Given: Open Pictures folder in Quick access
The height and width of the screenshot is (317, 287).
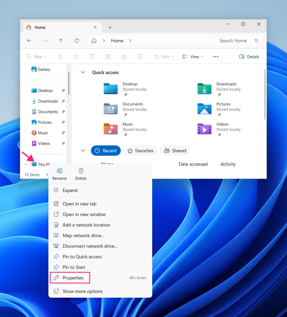Looking at the screenshot, I should point(219,109).
